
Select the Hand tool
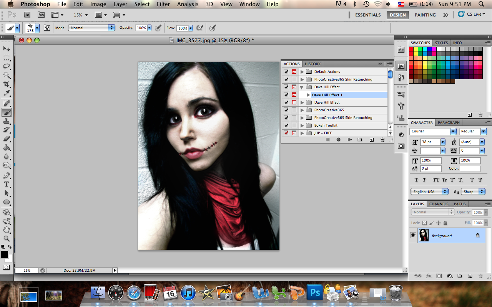(x=7, y=230)
